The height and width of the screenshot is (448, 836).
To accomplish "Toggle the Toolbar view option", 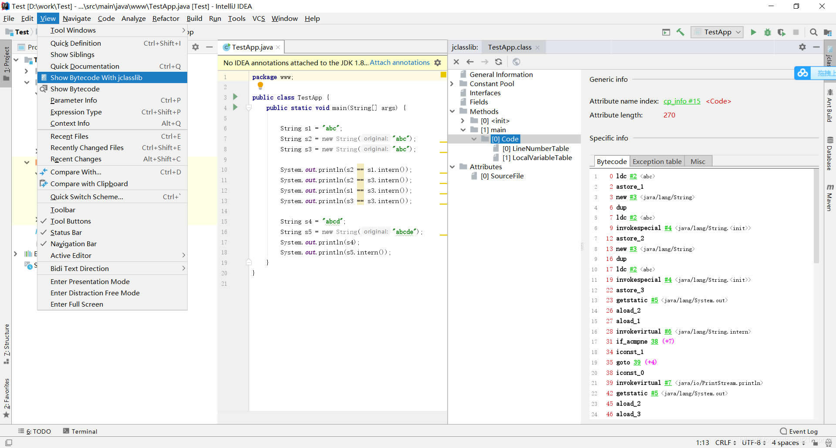I will click(112, 210).
